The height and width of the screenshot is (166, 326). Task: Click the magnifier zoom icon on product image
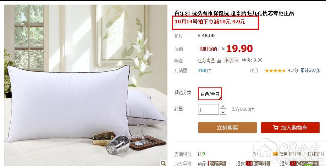(163, 163)
